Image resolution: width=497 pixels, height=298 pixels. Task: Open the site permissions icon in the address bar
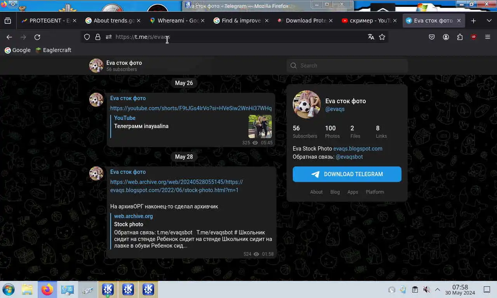click(109, 37)
